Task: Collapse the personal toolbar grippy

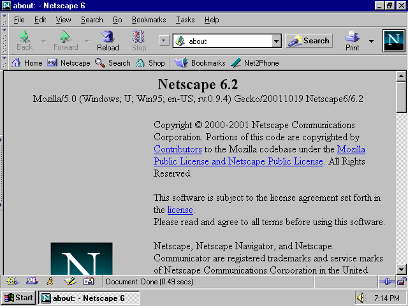Action: click(x=4, y=62)
